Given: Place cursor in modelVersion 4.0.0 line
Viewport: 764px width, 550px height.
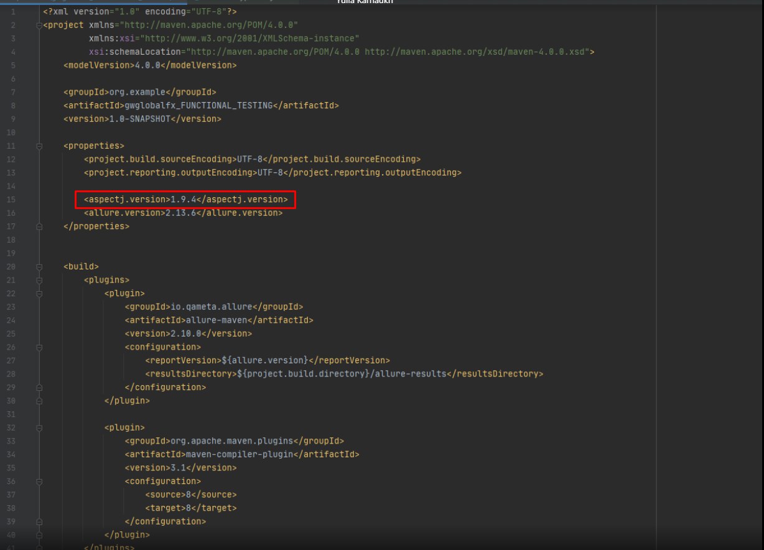Looking at the screenshot, I should pyautogui.click(x=150, y=65).
